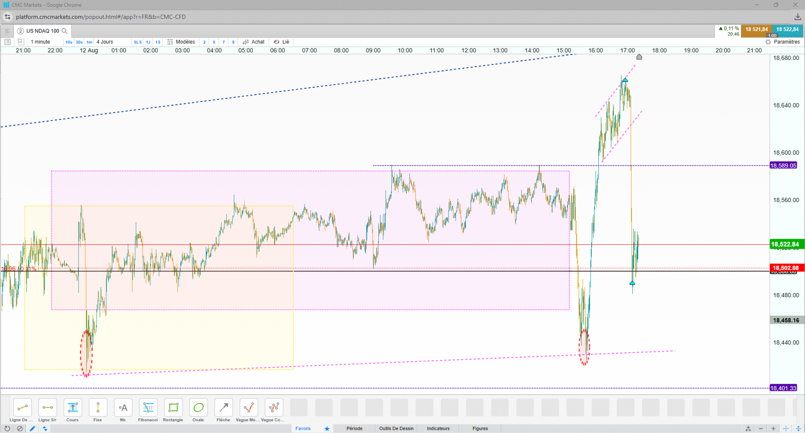Switch to the Période tab
The height and width of the screenshot is (433, 805).
tap(354, 429)
